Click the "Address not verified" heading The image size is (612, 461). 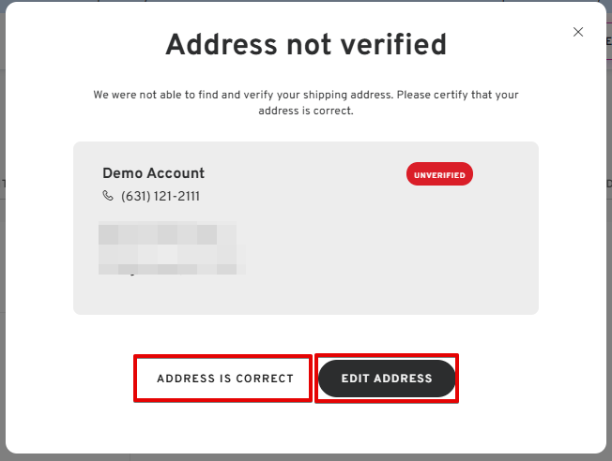(306, 44)
